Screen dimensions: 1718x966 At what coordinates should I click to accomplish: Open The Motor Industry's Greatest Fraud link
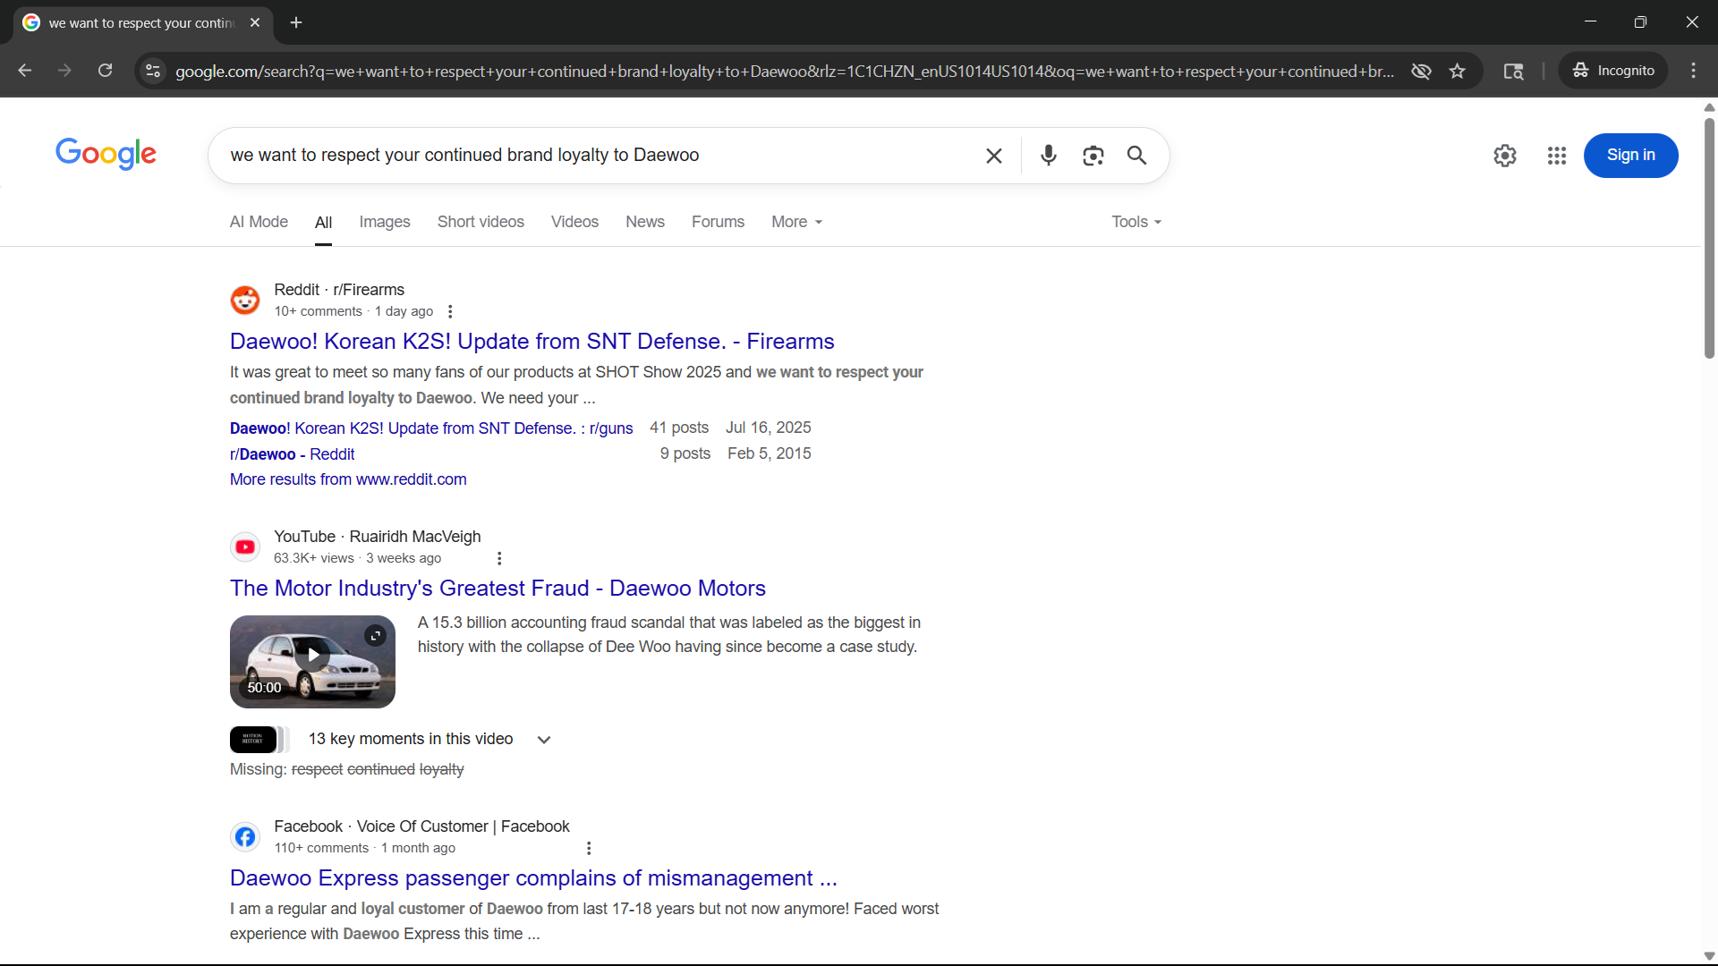(498, 589)
